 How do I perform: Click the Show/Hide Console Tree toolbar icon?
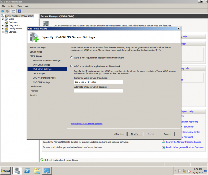point(13,11)
